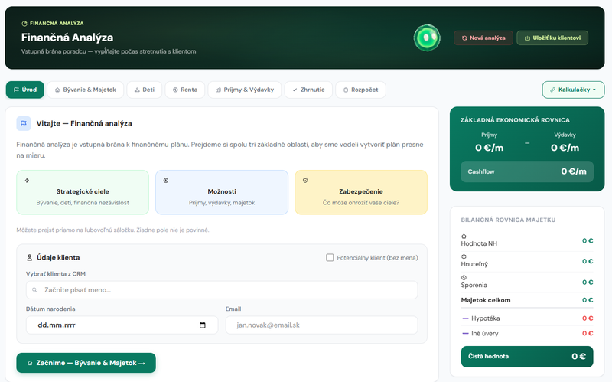Click the cube icon above Hnuteľný
Viewport: 612px width, 382px height.
click(464, 256)
